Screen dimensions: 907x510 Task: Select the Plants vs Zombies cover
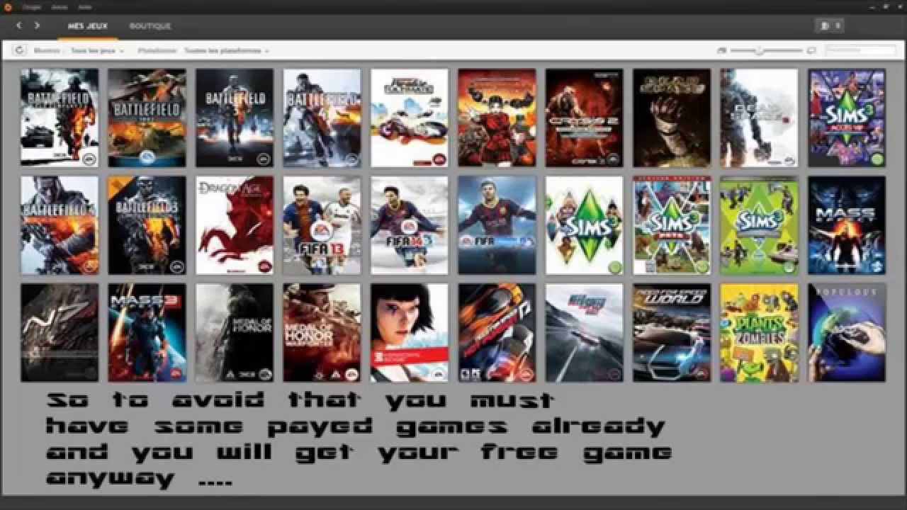tap(759, 333)
